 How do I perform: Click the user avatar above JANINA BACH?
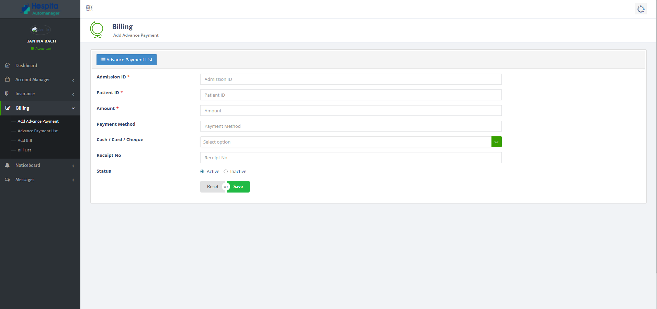(40, 30)
